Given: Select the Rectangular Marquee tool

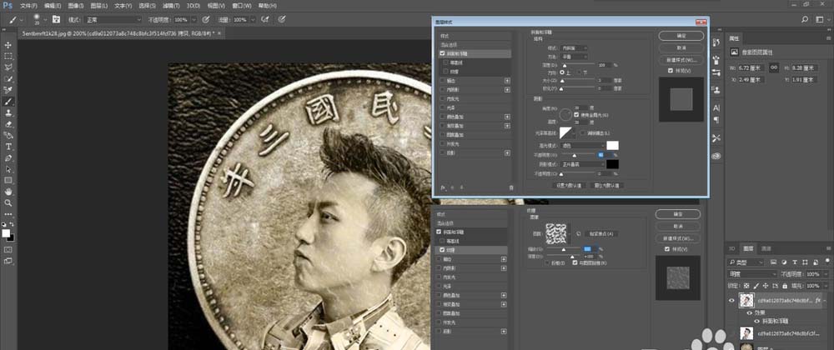Looking at the screenshot, I should coord(8,57).
